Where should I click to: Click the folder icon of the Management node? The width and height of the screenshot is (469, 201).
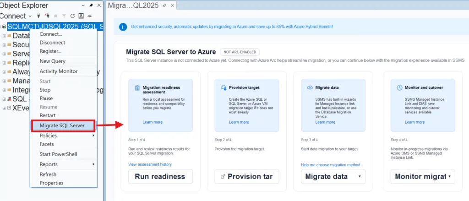click(x=9, y=81)
